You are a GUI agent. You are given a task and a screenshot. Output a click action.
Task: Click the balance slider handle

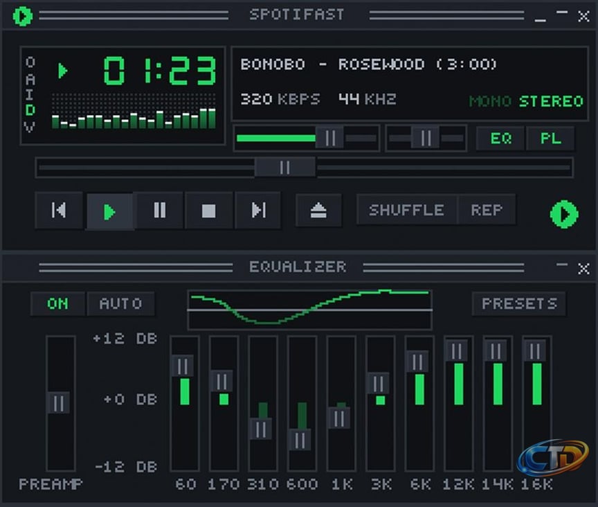426,138
